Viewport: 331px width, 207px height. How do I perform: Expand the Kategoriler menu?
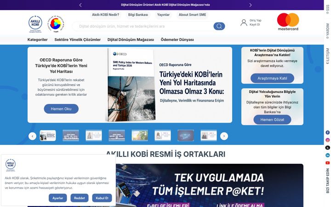[x=37, y=40]
